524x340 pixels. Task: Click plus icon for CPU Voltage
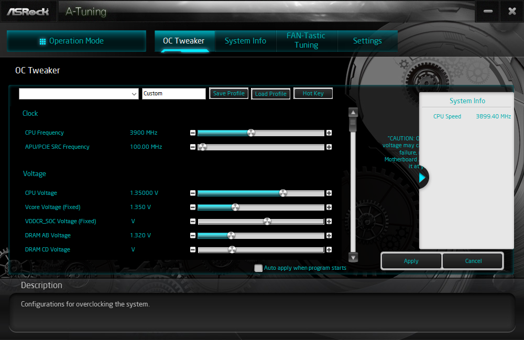pyautogui.click(x=329, y=193)
